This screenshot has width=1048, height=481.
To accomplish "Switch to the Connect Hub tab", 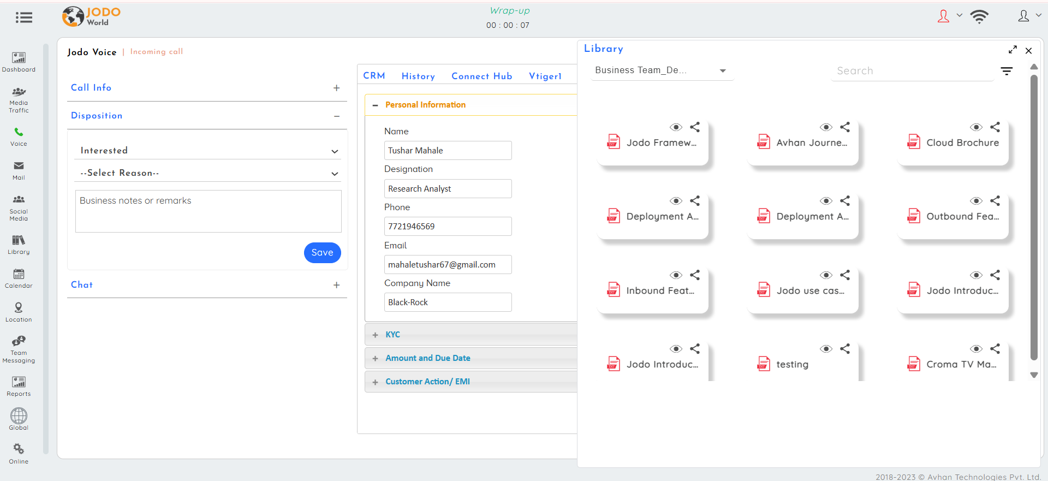I will click(x=482, y=76).
